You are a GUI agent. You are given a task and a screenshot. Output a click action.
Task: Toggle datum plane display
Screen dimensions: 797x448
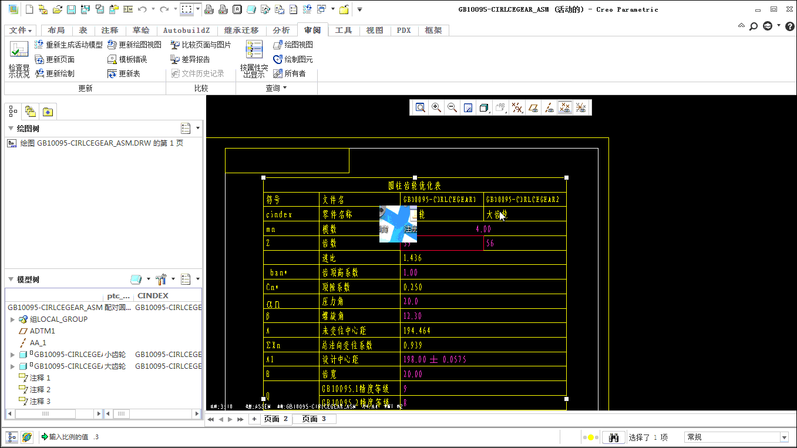pyautogui.click(x=533, y=107)
